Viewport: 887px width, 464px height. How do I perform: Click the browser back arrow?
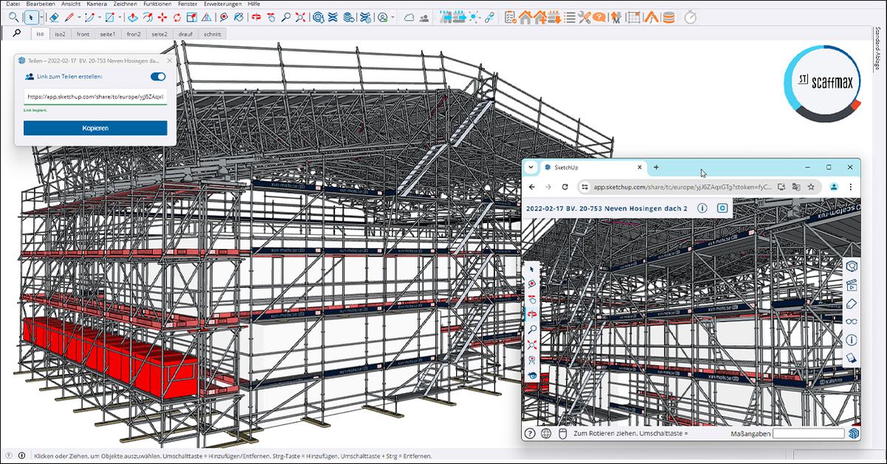click(x=531, y=187)
